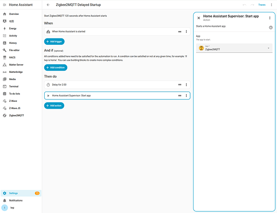
Task: Click the Home Assistant title text
Action: click(21, 5)
